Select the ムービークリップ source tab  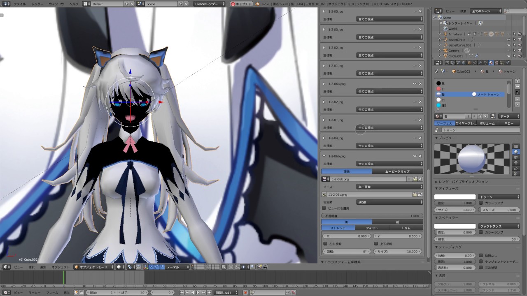click(x=397, y=171)
